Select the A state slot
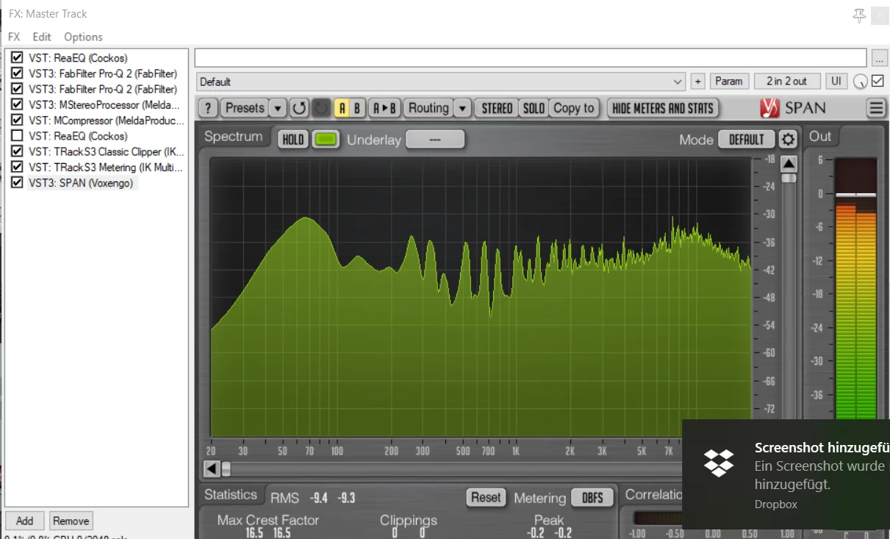Viewport: 890px width, 539px height. click(x=342, y=108)
